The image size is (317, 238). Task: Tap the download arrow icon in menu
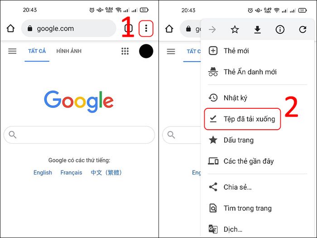[x=257, y=29]
